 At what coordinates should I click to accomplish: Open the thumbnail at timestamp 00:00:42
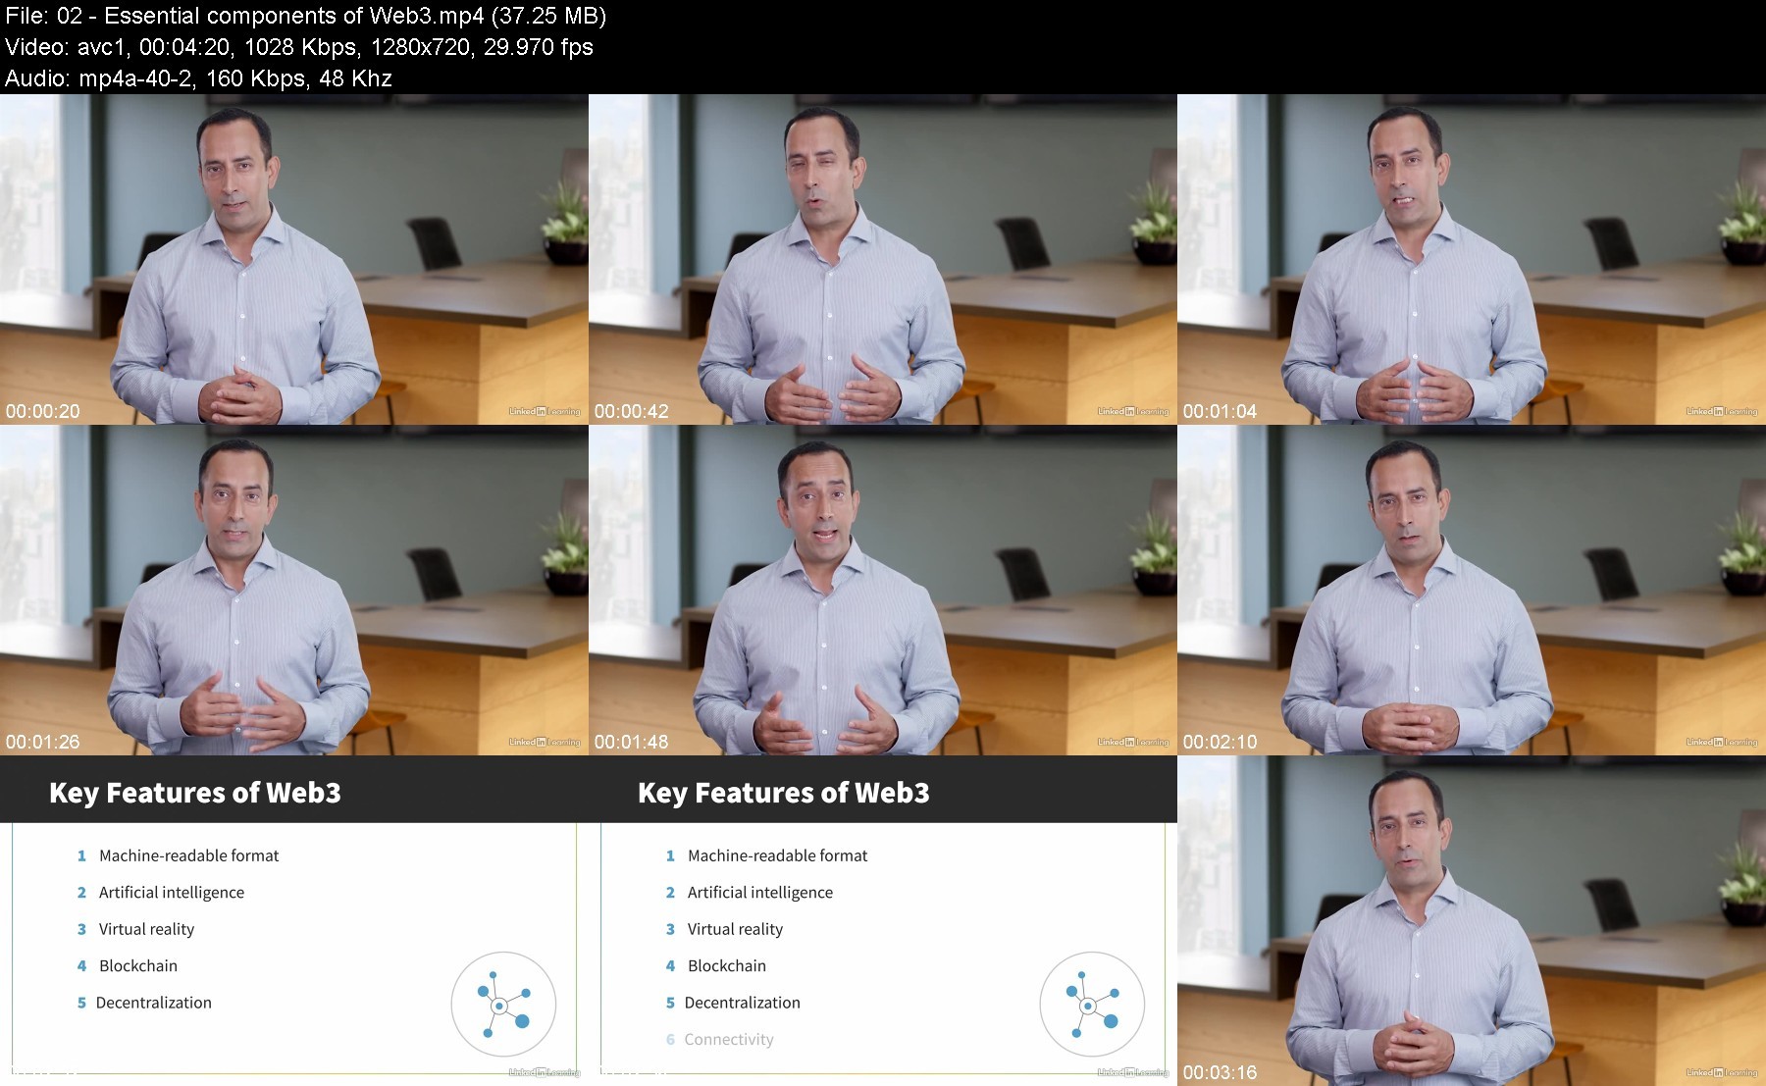[883, 259]
